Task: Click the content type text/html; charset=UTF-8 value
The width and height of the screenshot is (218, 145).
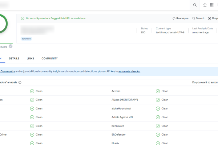Action: [x=170, y=33]
